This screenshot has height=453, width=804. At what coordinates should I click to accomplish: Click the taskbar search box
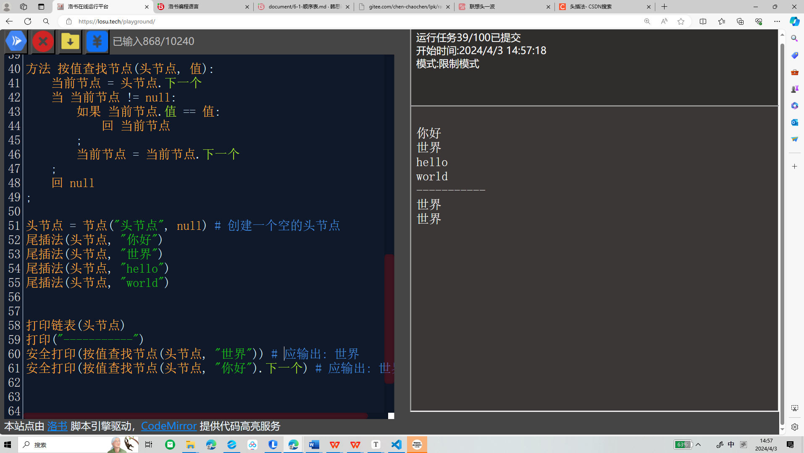(79, 445)
